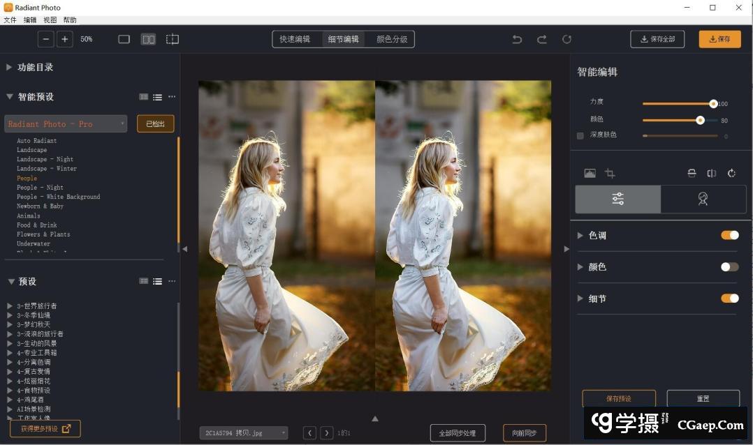The image size is (753, 445).
Task: Disable the 色调 toggle switch
Action: [x=729, y=235]
